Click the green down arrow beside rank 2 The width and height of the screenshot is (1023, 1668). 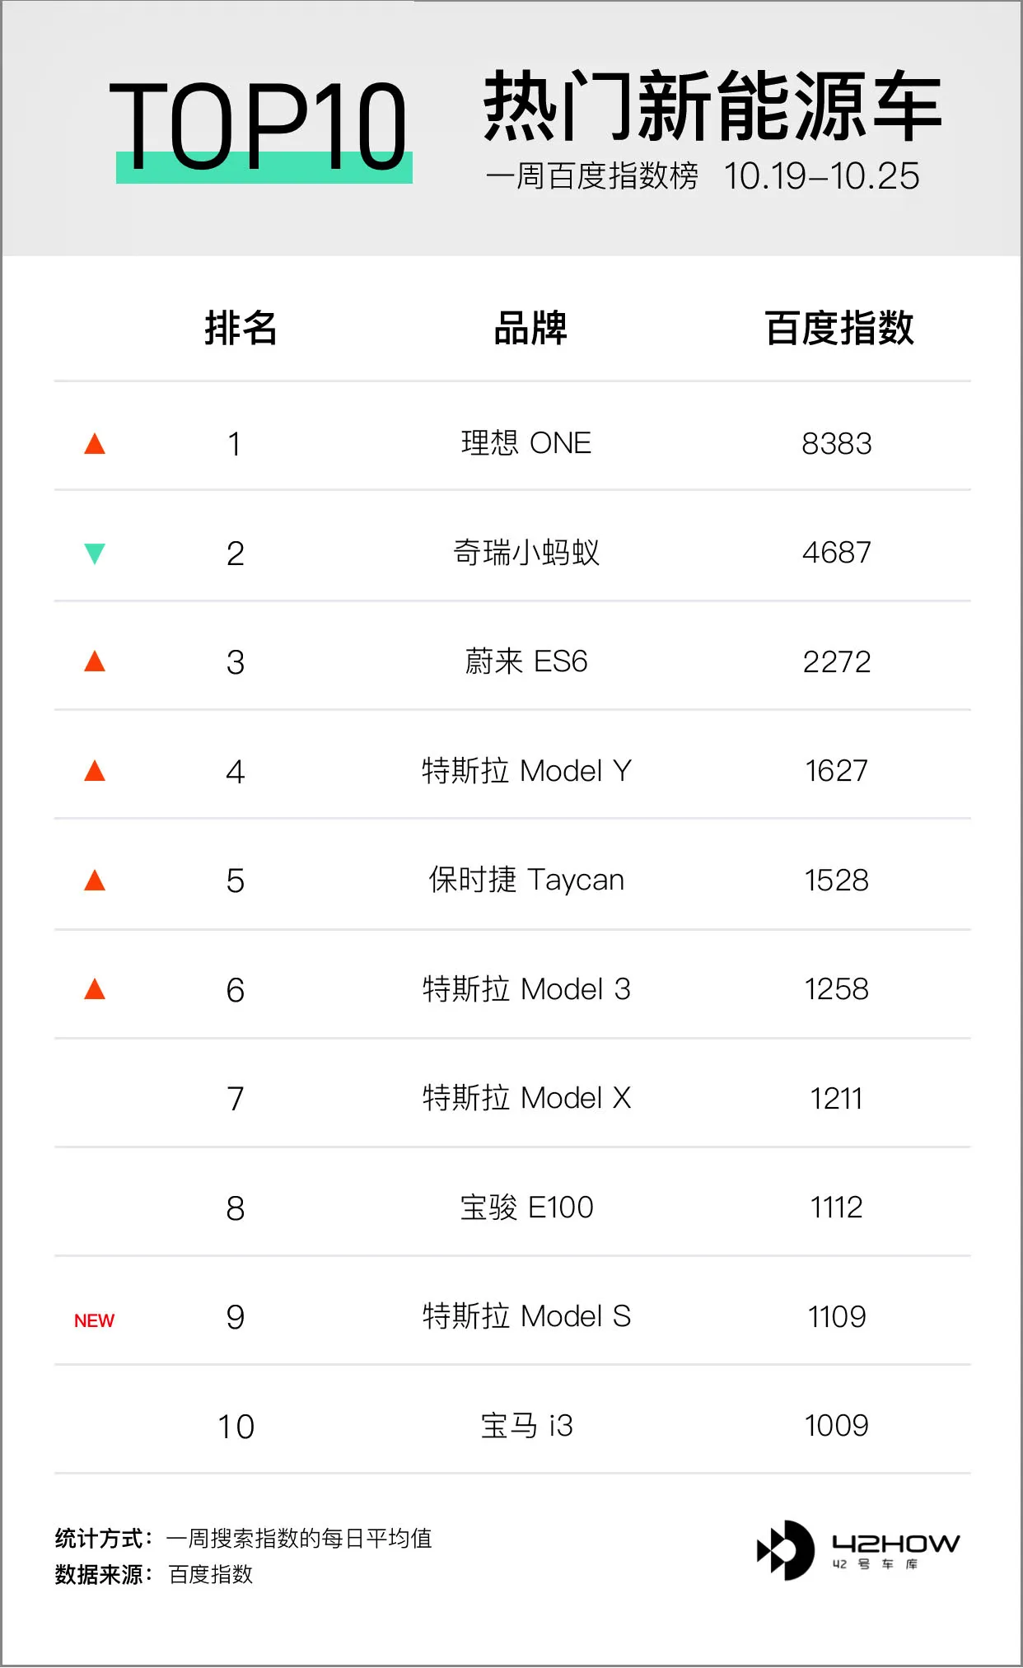(95, 554)
